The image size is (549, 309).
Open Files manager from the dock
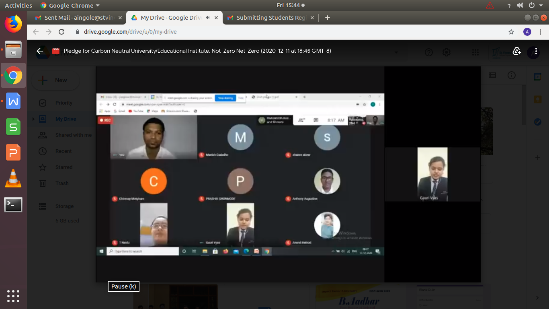[x=13, y=49]
